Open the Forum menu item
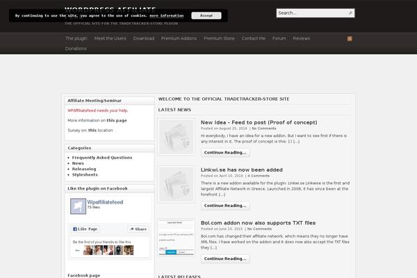The width and height of the screenshot is (417, 278). (x=279, y=38)
